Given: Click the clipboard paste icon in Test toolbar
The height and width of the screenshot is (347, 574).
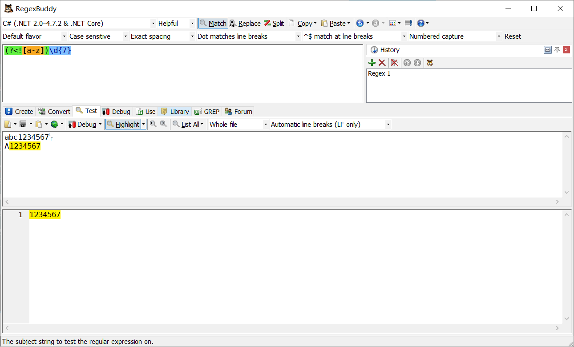Looking at the screenshot, I should coord(39,124).
